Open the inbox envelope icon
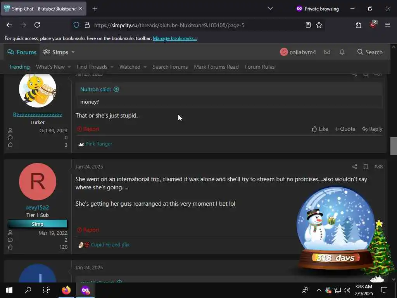Image resolution: width=397 pixels, height=298 pixels. [x=327, y=52]
